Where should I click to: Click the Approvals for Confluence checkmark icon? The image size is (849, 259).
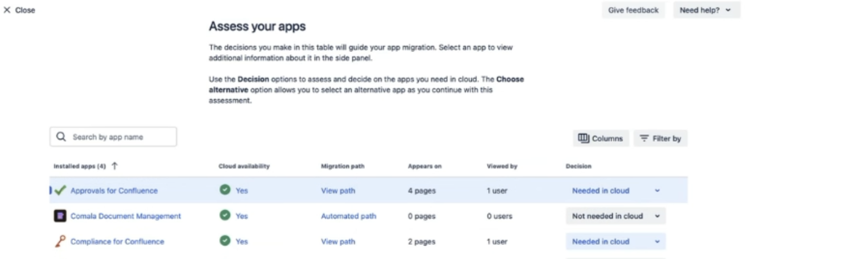[x=60, y=190]
